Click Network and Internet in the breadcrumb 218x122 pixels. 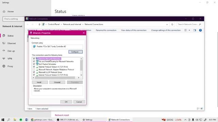pos(72,24)
